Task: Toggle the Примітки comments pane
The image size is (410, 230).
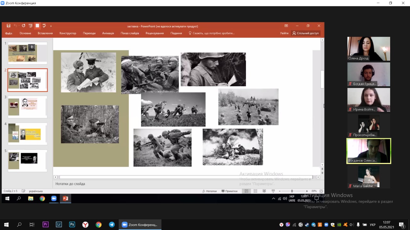Action: [229, 191]
